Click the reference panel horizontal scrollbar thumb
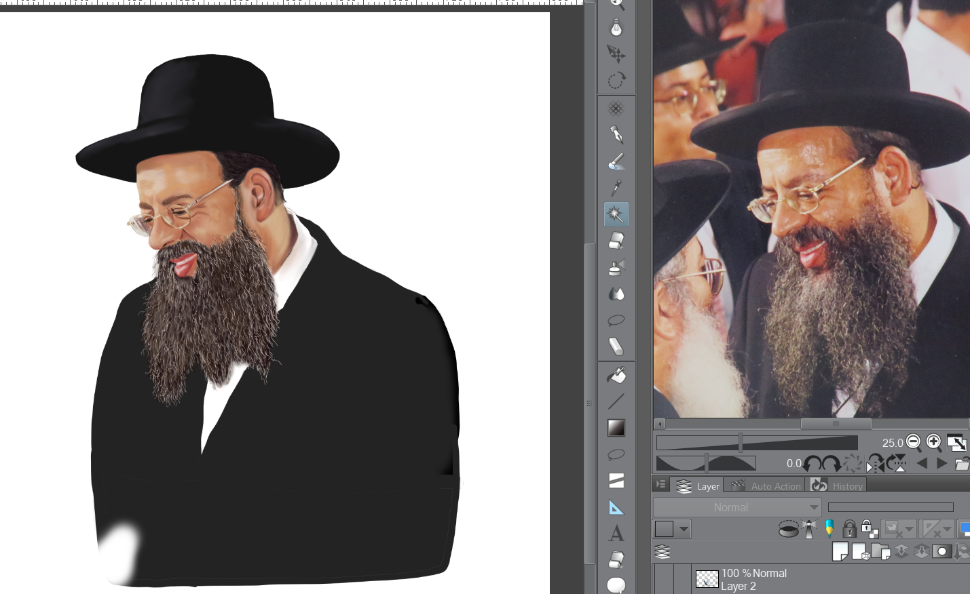The height and width of the screenshot is (594, 970). pyautogui.click(x=836, y=424)
